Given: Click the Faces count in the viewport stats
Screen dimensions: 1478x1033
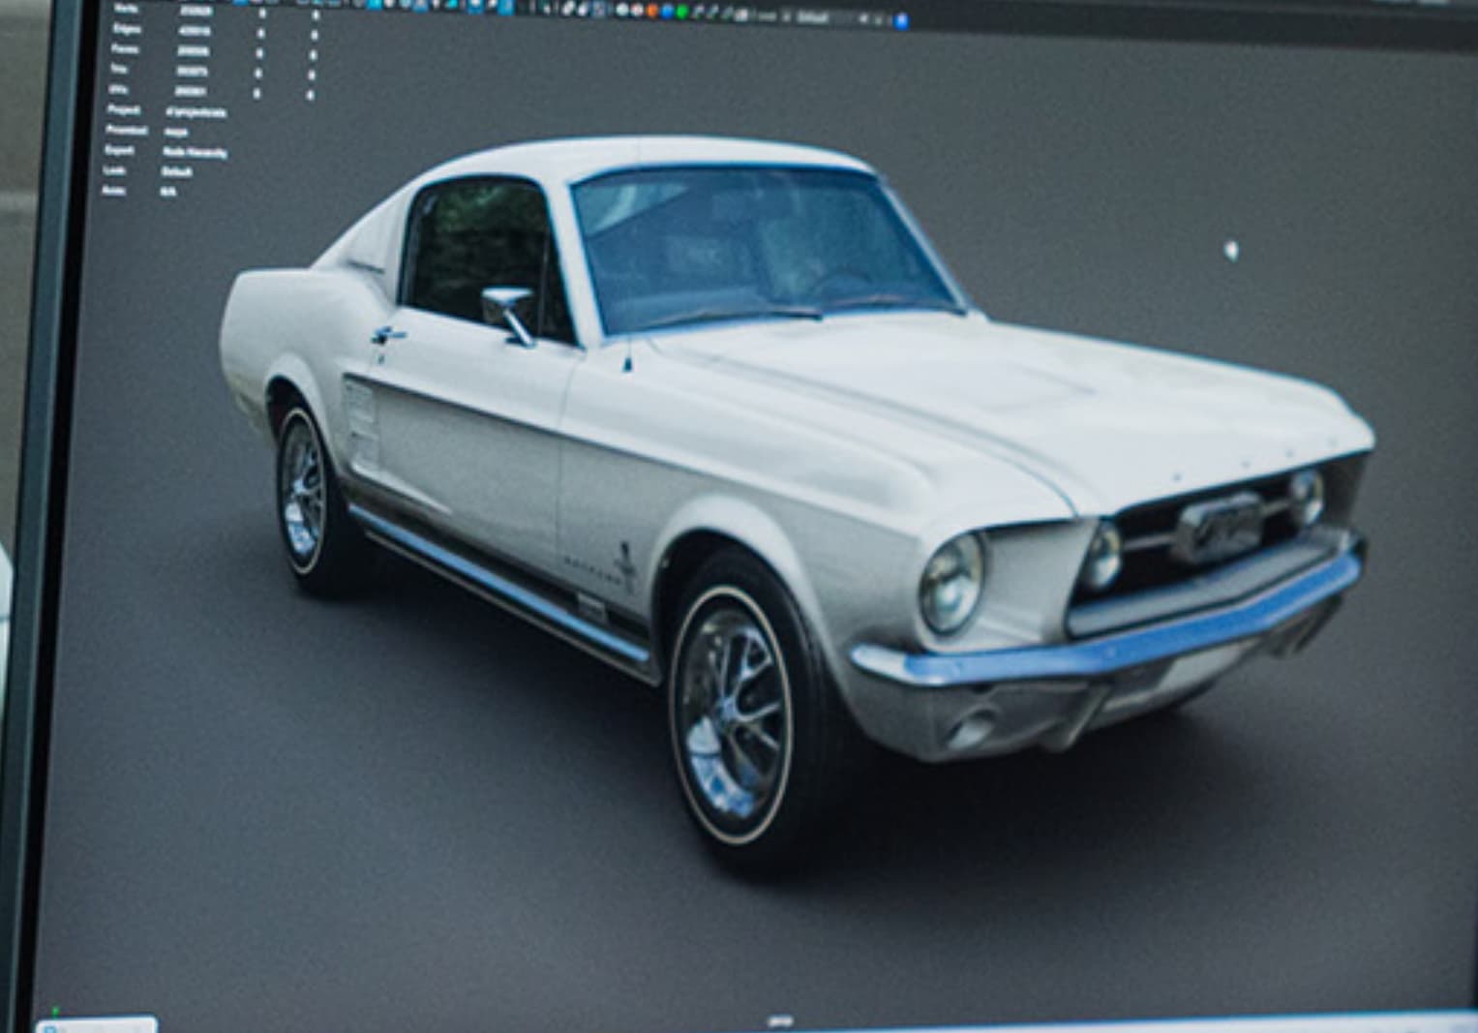Looking at the screenshot, I should [192, 51].
